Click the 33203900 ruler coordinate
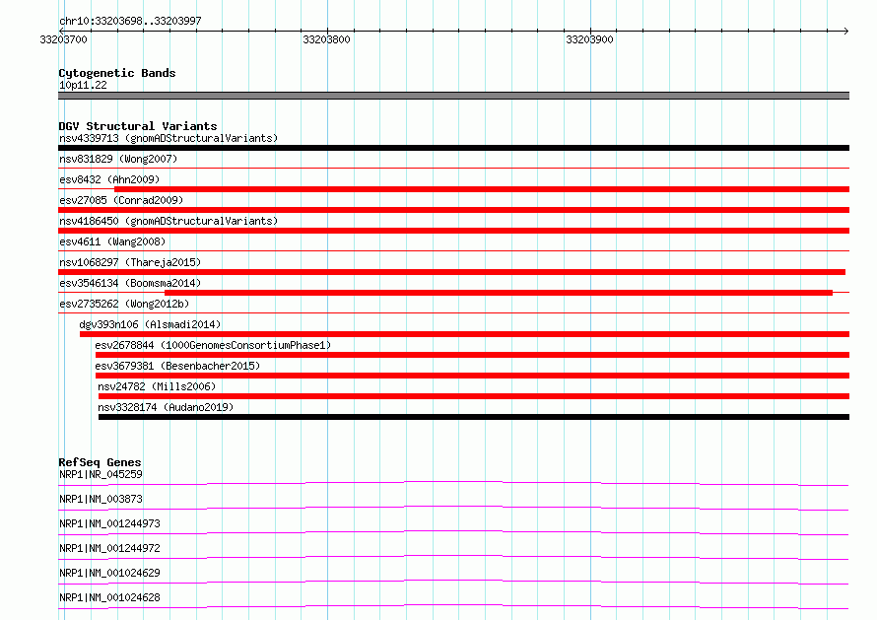Image resolution: width=877 pixels, height=620 pixels. click(x=589, y=39)
